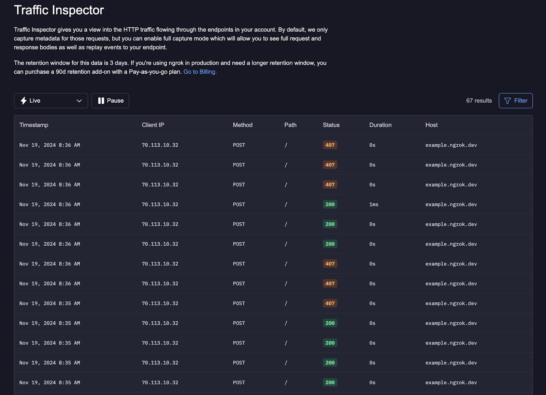Click the 200 badge in the 1ms row
The height and width of the screenshot is (395, 546).
330,204
